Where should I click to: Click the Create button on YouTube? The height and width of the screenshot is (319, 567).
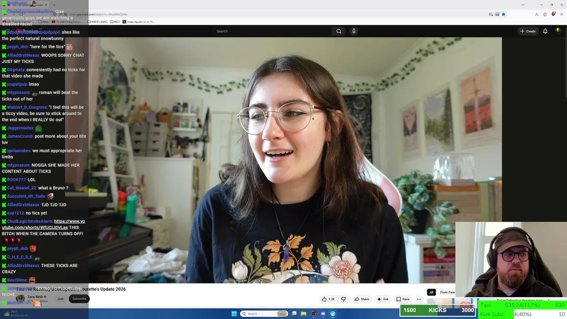point(528,31)
